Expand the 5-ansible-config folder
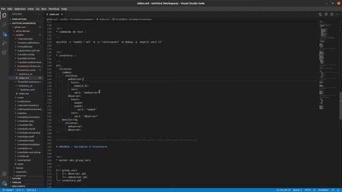 (x=26, y=54)
